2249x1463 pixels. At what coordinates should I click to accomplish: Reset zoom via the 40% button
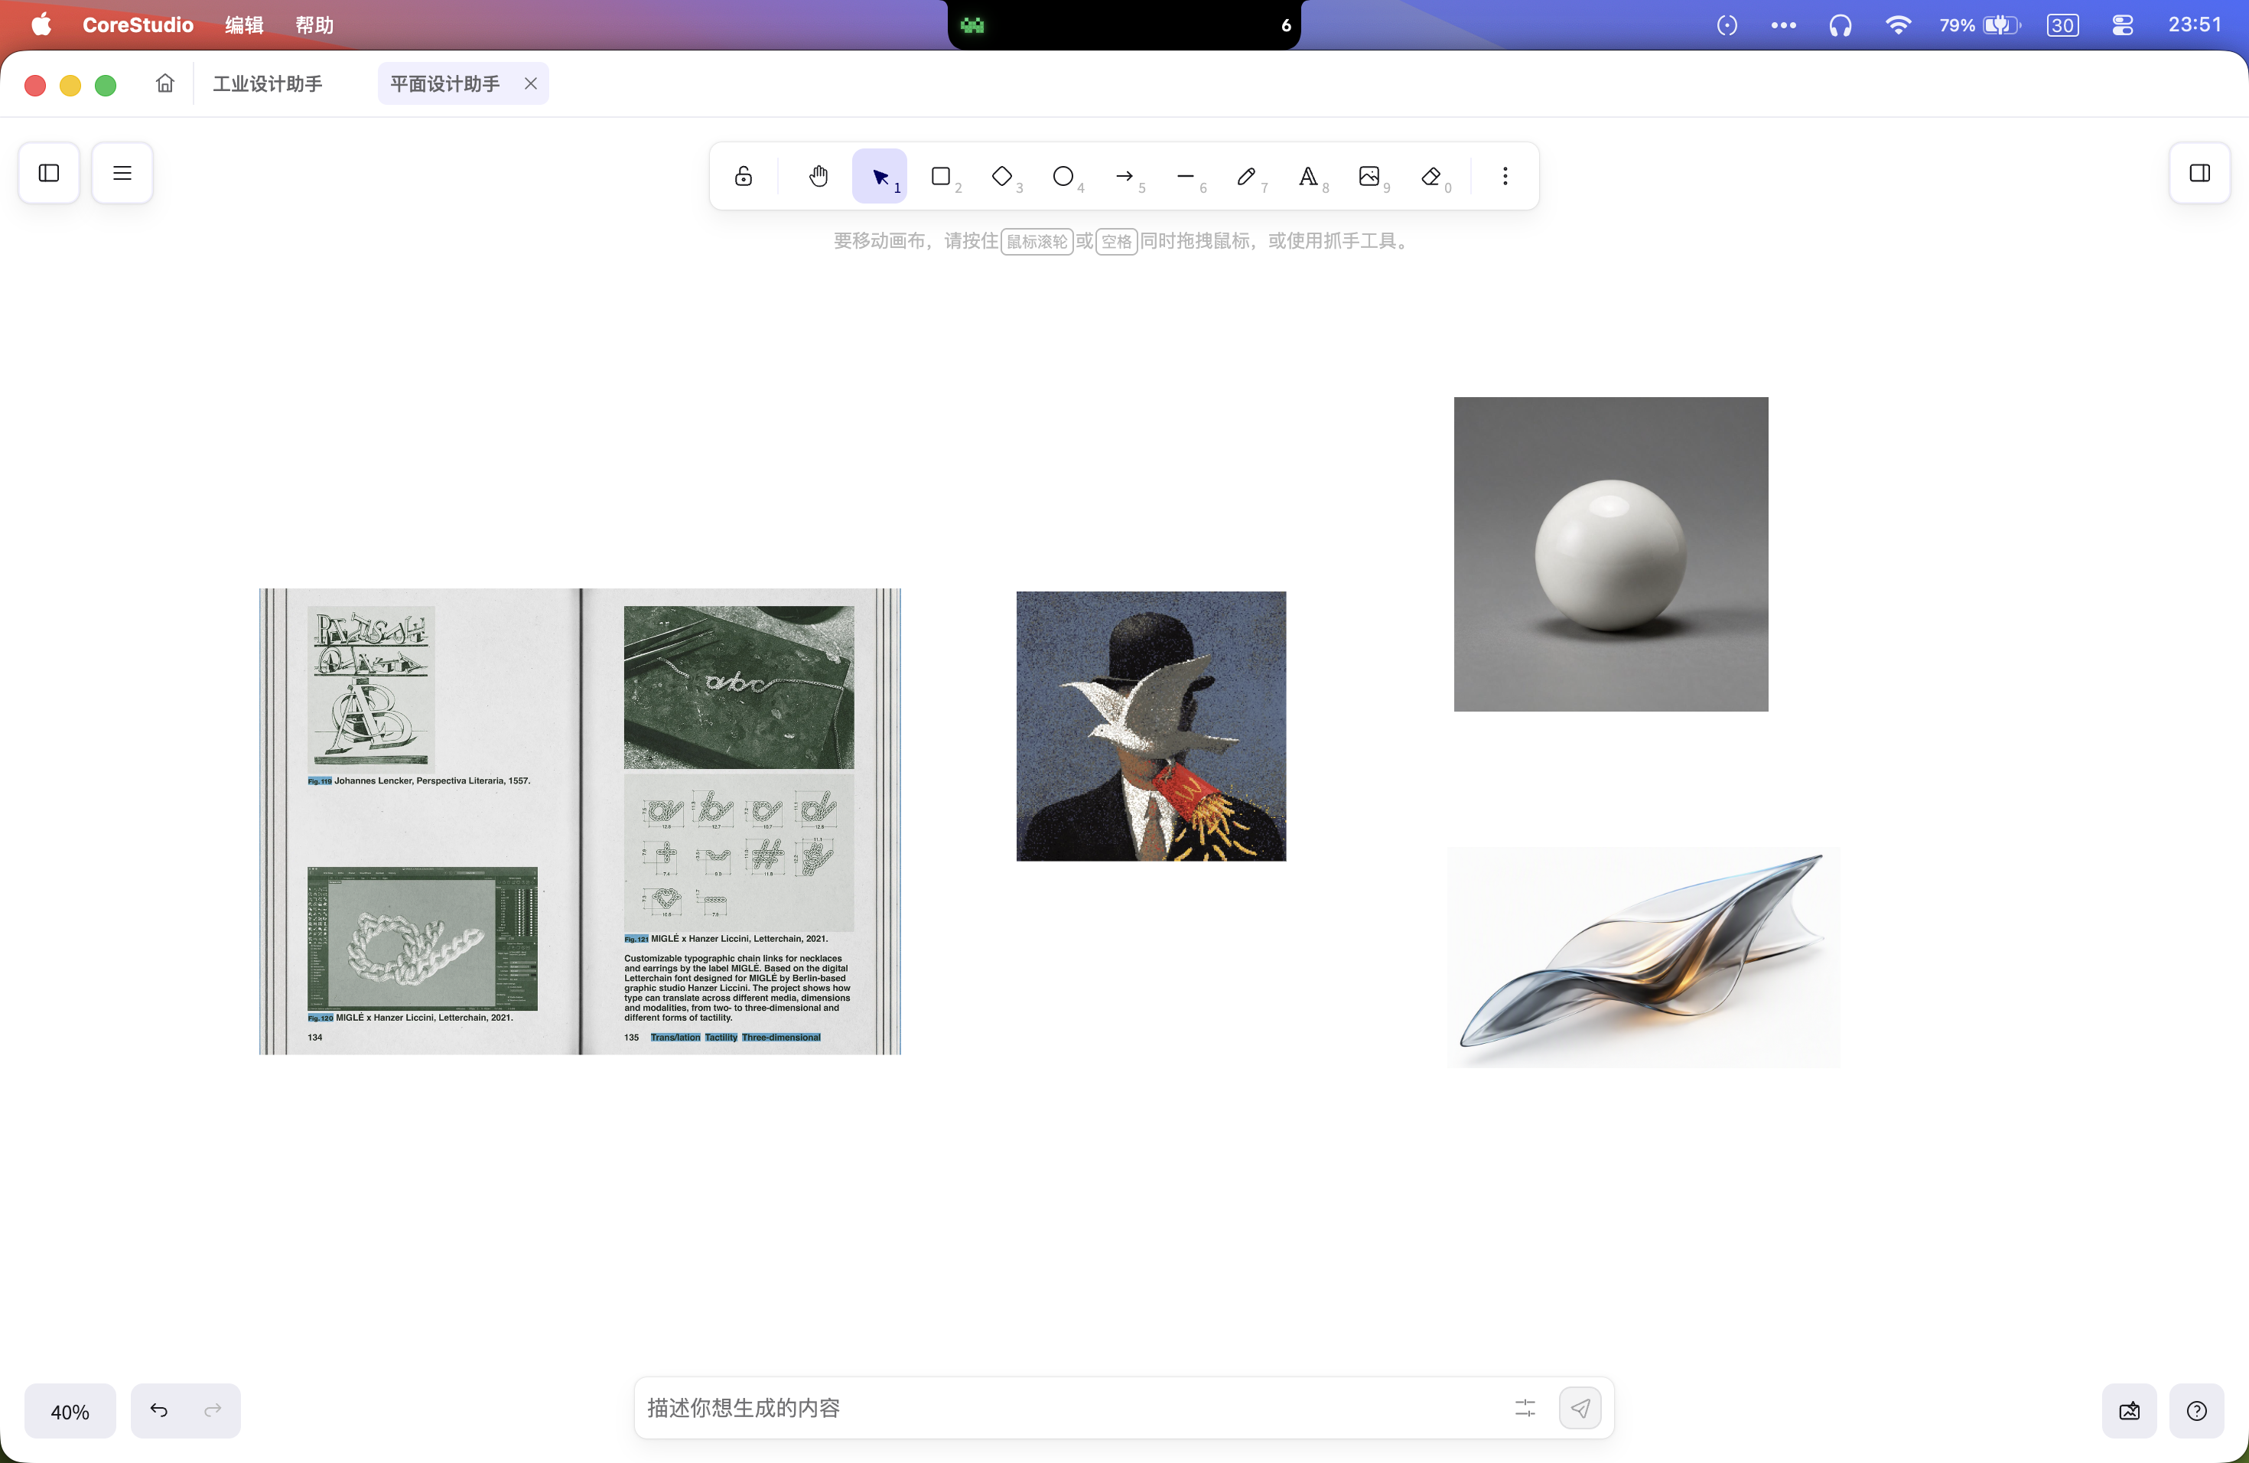coord(70,1411)
